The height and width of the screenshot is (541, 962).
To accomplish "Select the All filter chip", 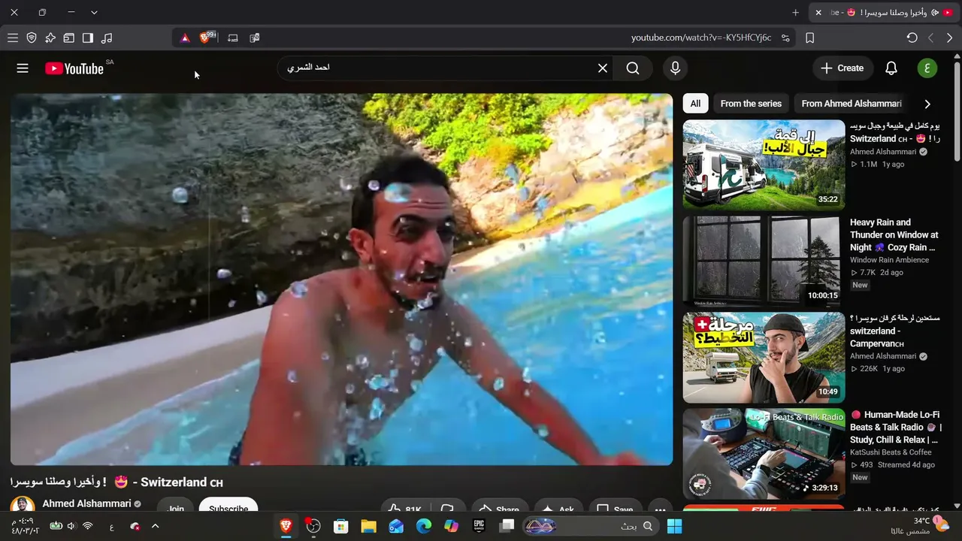I will 695,104.
